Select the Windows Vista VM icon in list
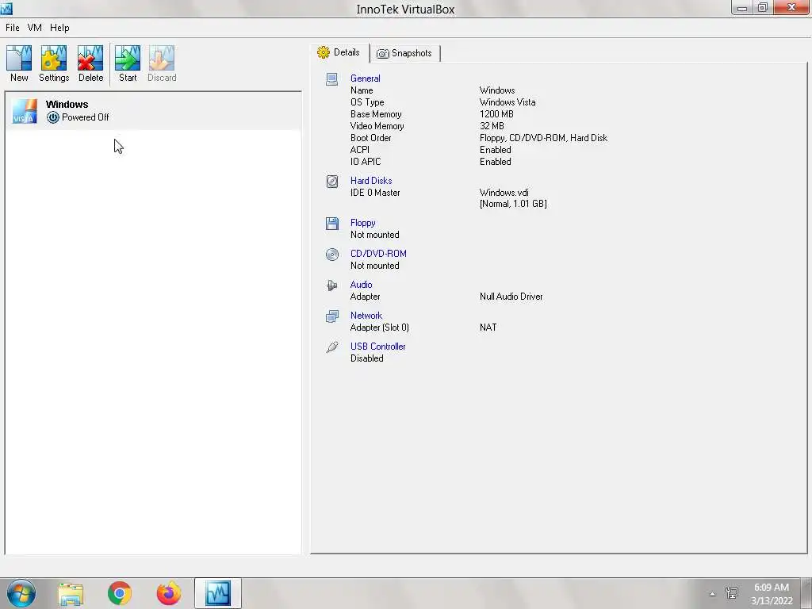Image resolution: width=812 pixels, height=609 pixels. (x=25, y=111)
